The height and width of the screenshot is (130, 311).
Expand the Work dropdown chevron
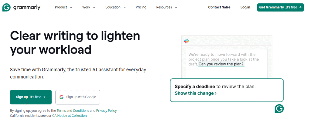(94, 8)
